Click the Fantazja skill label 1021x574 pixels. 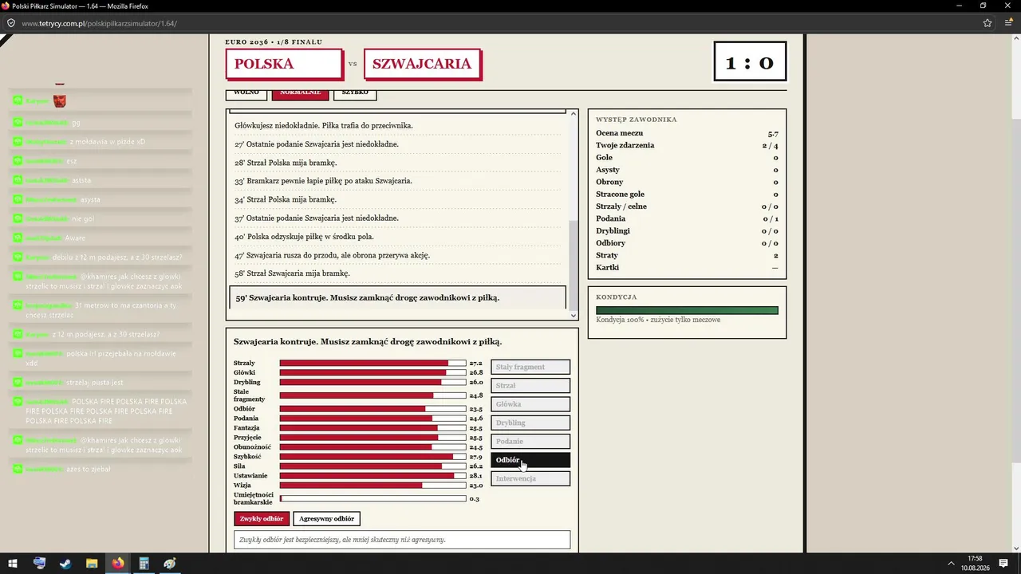click(247, 428)
